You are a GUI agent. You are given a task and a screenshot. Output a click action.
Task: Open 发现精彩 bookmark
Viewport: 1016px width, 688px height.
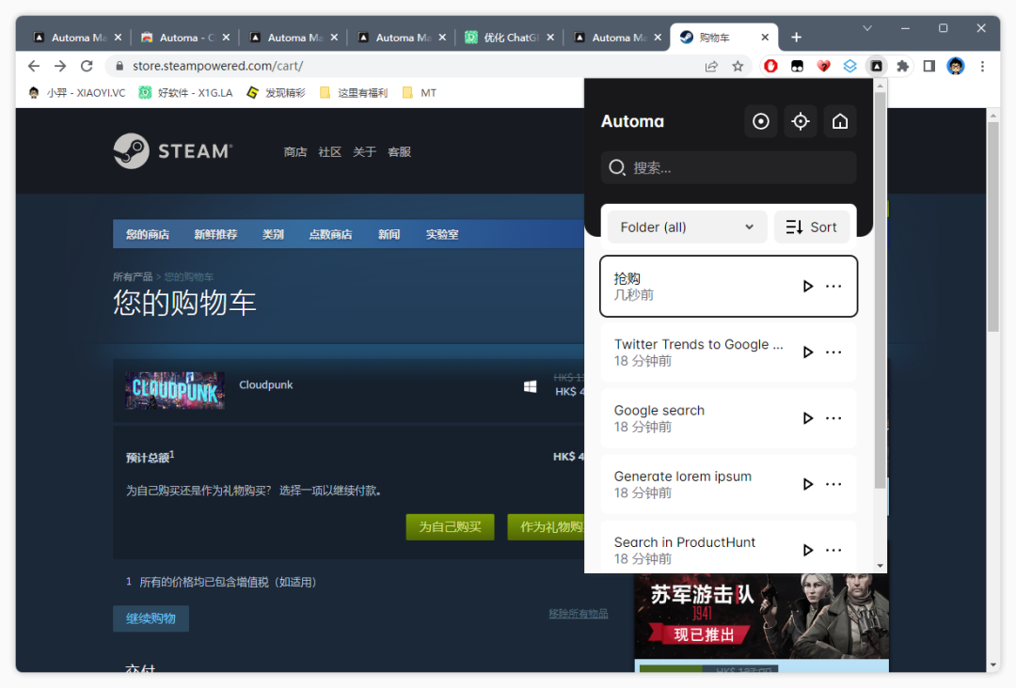point(276,92)
